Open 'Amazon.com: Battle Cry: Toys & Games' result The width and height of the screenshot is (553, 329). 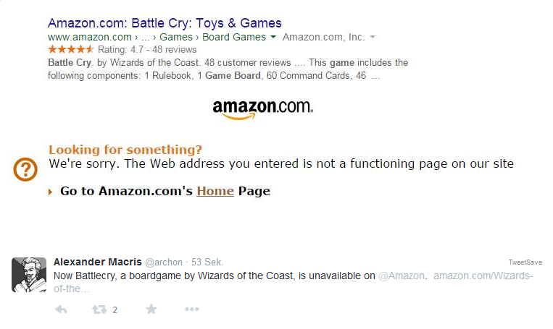coord(165,23)
